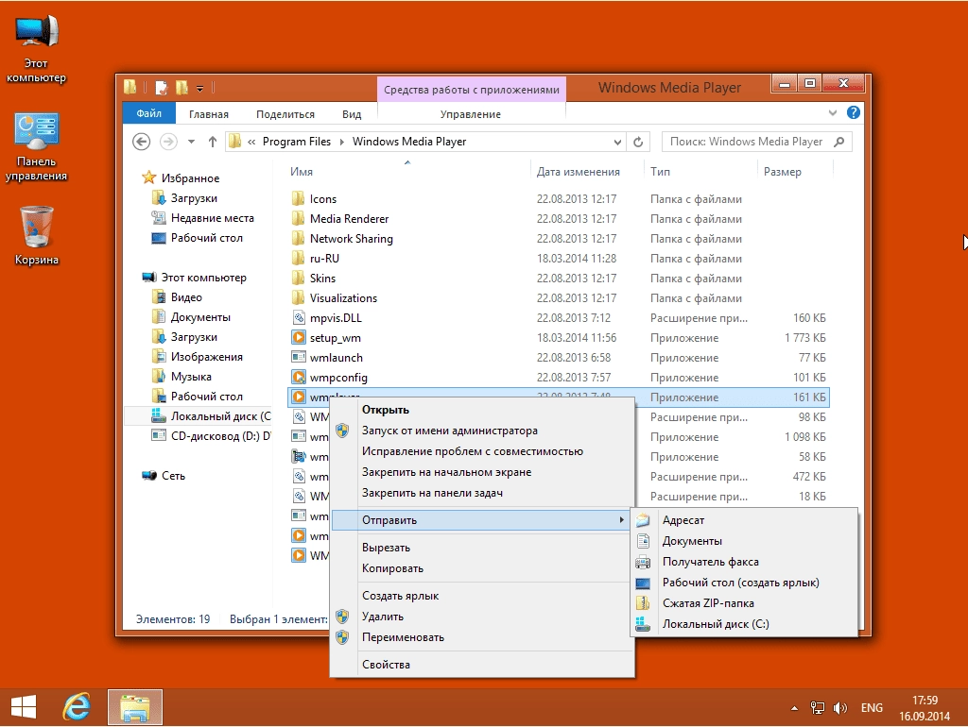The width and height of the screenshot is (968, 727).
Task: Open the Управление ribbon tab
Action: coord(471,114)
